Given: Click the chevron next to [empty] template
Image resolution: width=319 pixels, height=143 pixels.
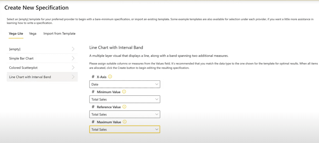Looking at the screenshot, I should (x=73, y=49).
